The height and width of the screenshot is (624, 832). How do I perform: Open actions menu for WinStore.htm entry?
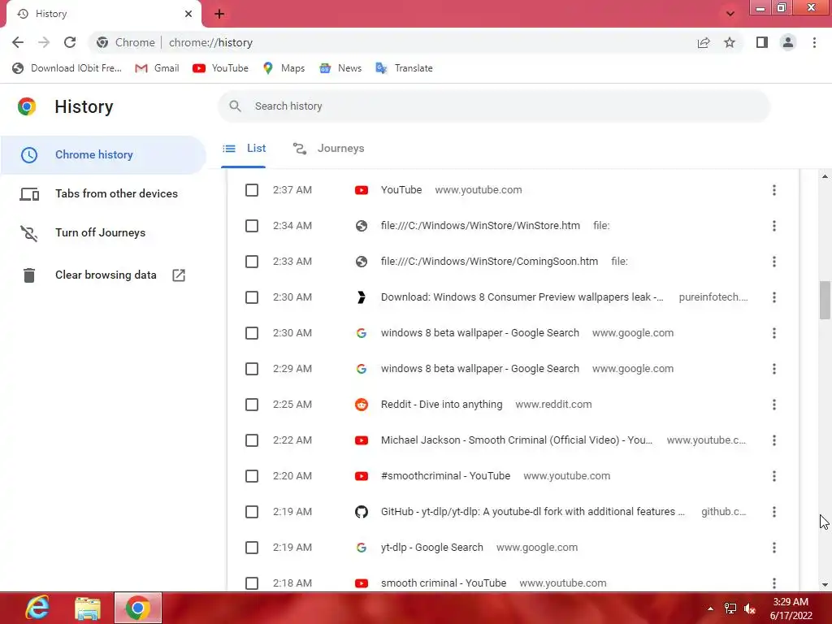pos(774,226)
